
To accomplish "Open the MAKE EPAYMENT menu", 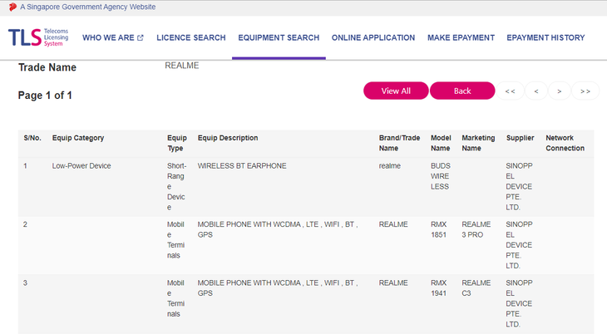I will (461, 37).
